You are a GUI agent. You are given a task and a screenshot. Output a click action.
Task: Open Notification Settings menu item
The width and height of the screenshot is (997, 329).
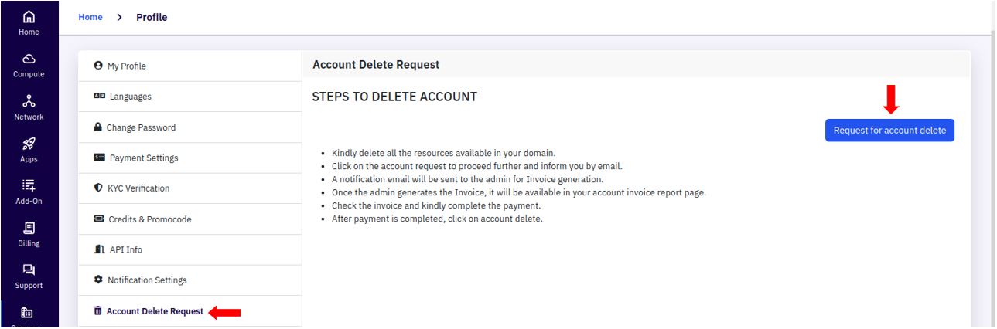click(190, 280)
